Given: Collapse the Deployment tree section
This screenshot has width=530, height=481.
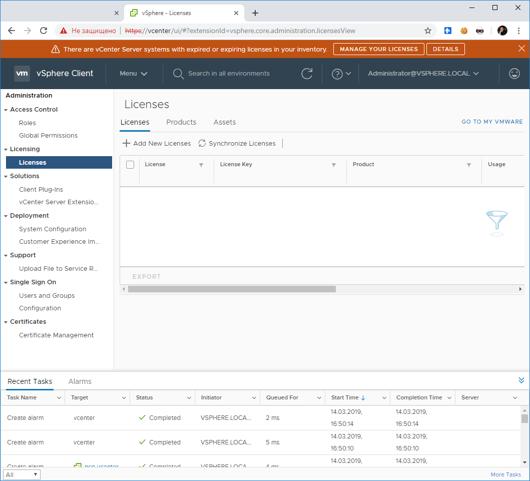Looking at the screenshot, I should 6,216.
